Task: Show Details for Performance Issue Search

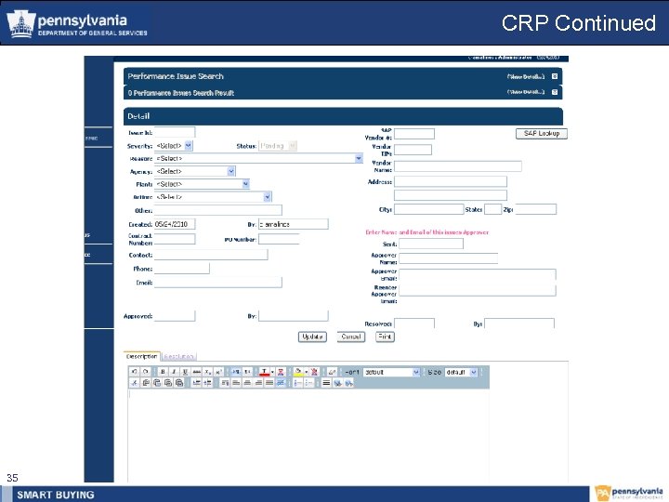Action: pos(526,76)
